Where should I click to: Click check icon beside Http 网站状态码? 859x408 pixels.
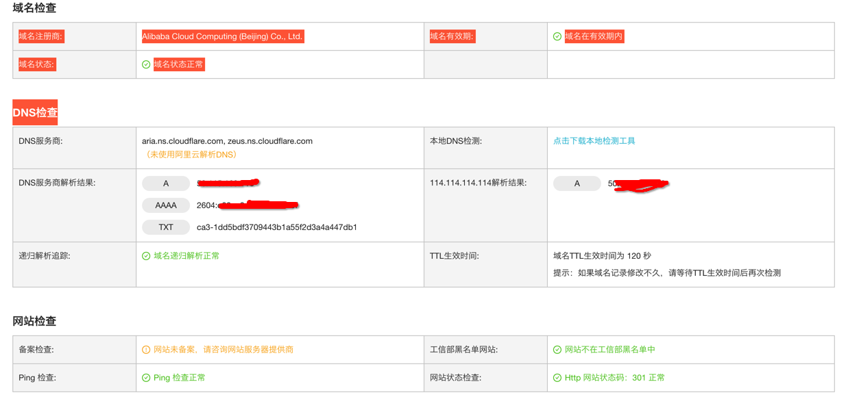[557, 378]
